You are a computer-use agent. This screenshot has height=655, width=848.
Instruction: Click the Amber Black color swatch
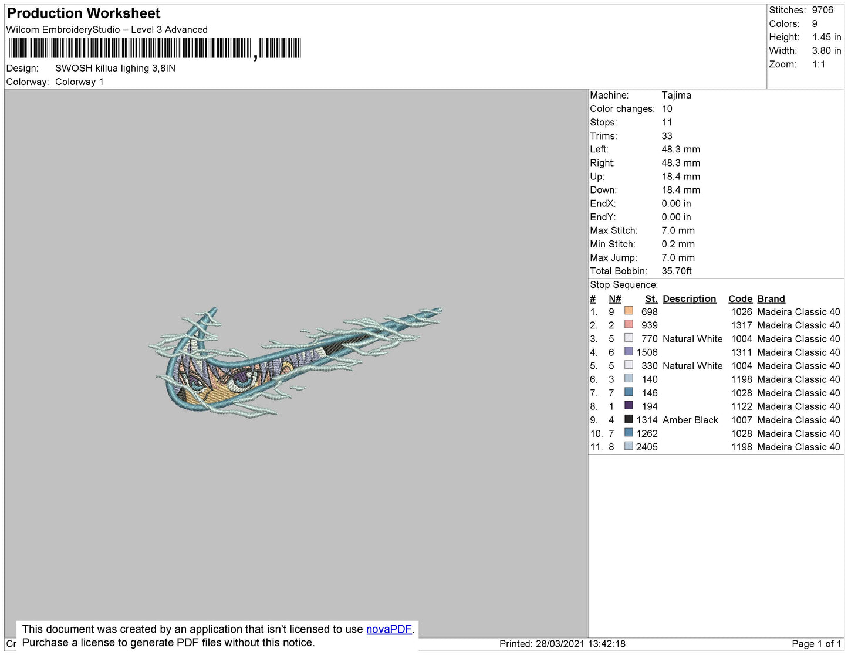[x=629, y=419]
